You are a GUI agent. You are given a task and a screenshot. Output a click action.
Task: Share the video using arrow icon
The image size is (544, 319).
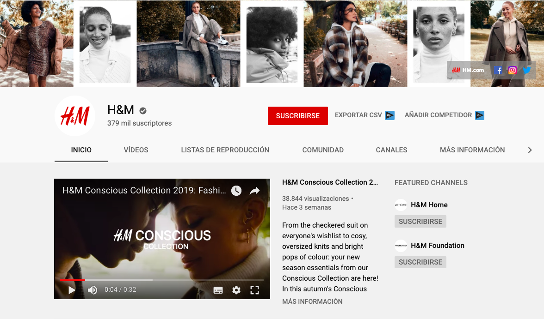[254, 191]
